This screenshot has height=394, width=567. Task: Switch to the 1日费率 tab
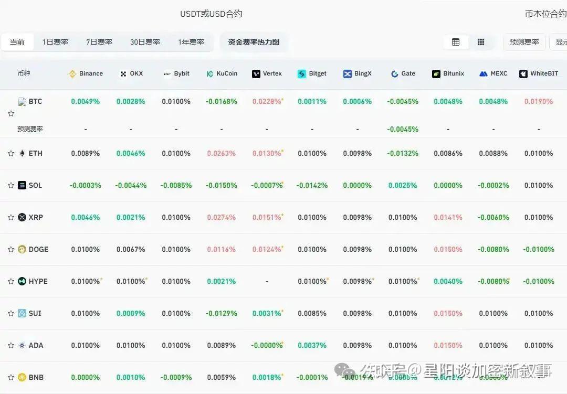[55, 41]
